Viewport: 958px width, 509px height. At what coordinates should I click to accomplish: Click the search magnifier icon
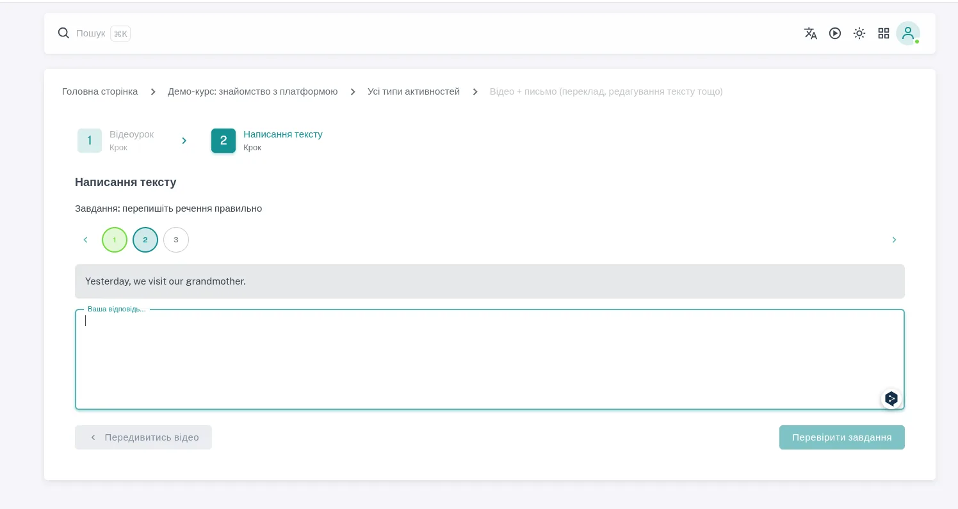[63, 33]
